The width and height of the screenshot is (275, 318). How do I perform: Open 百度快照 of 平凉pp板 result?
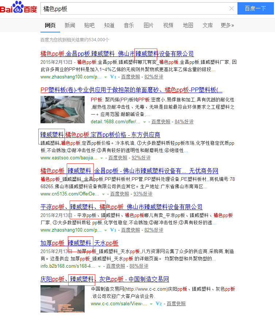[131, 230]
